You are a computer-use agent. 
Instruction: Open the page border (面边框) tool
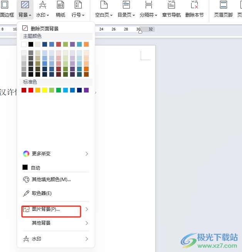point(7,9)
